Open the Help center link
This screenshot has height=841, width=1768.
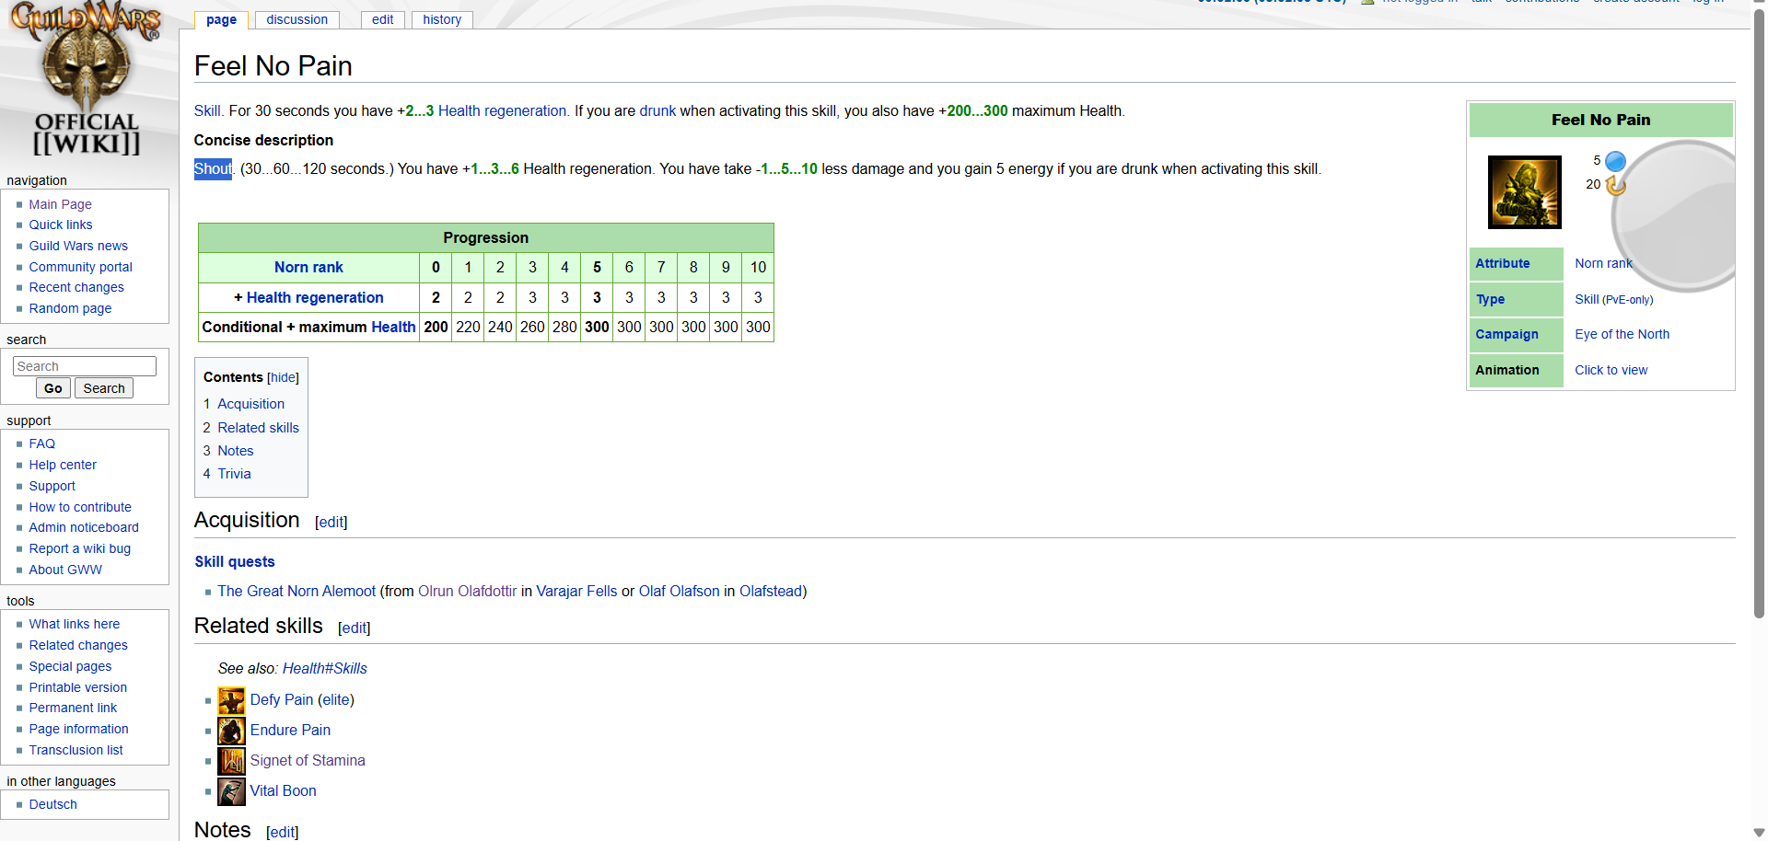tap(62, 465)
